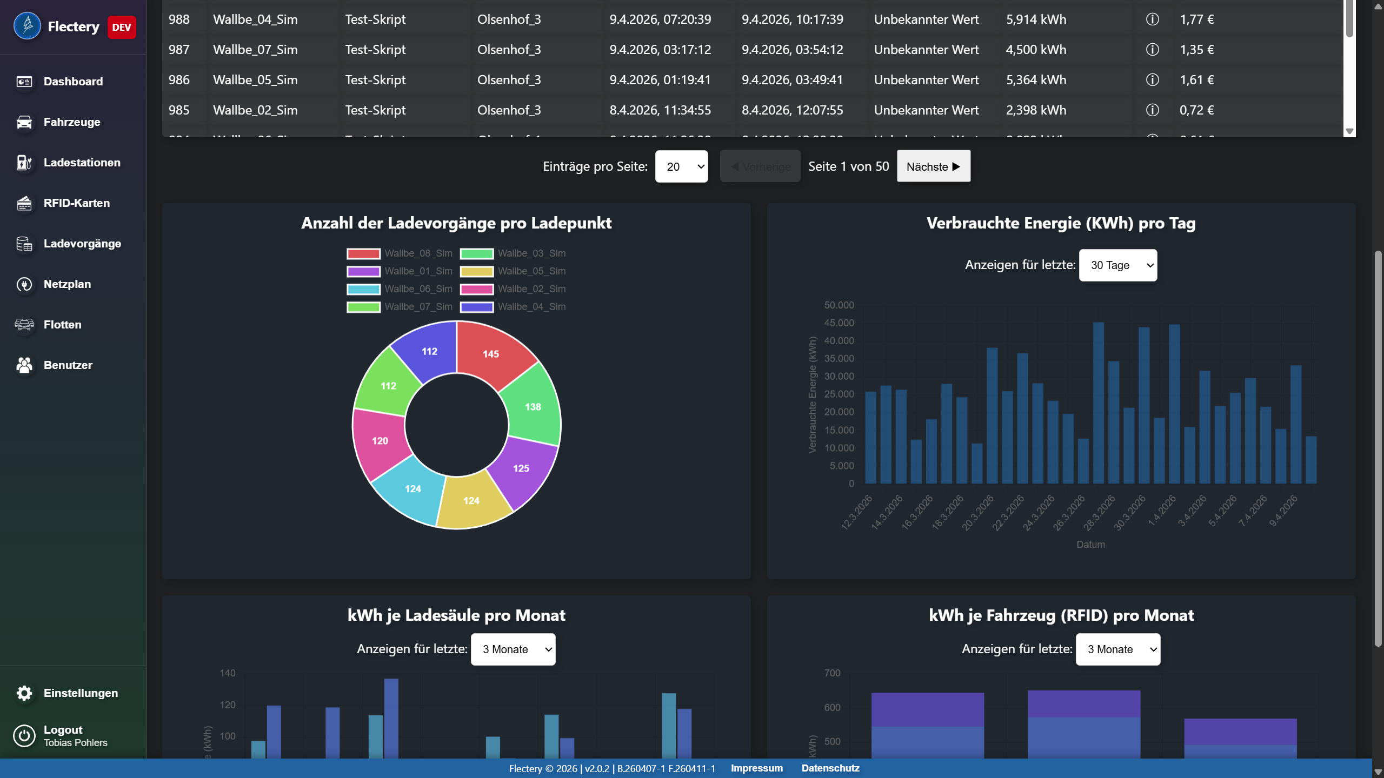This screenshot has height=778, width=1384.
Task: Select the Ladevorgänge list icon
Action: click(x=24, y=243)
